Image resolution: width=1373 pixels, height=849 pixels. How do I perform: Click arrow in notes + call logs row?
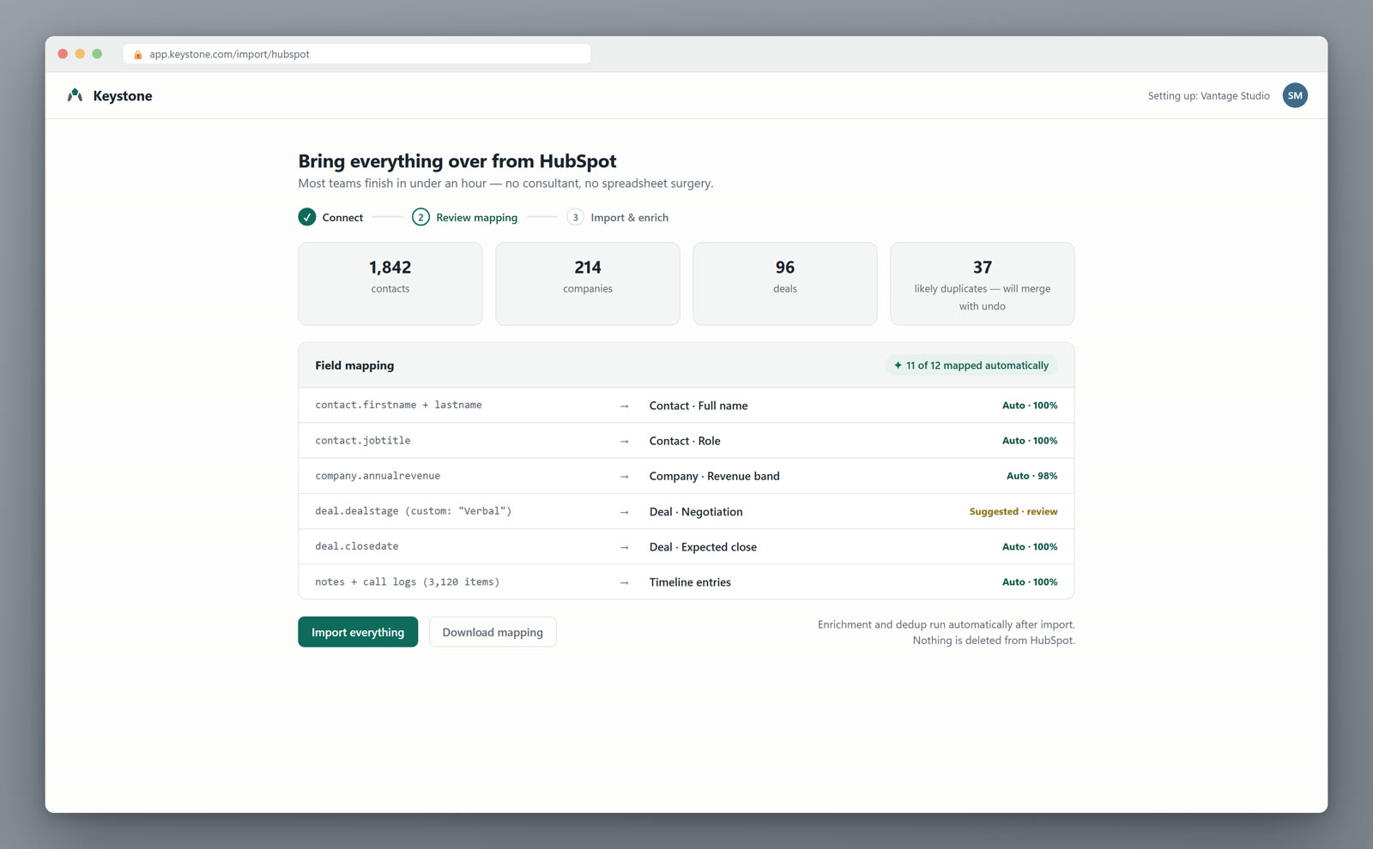click(x=625, y=582)
